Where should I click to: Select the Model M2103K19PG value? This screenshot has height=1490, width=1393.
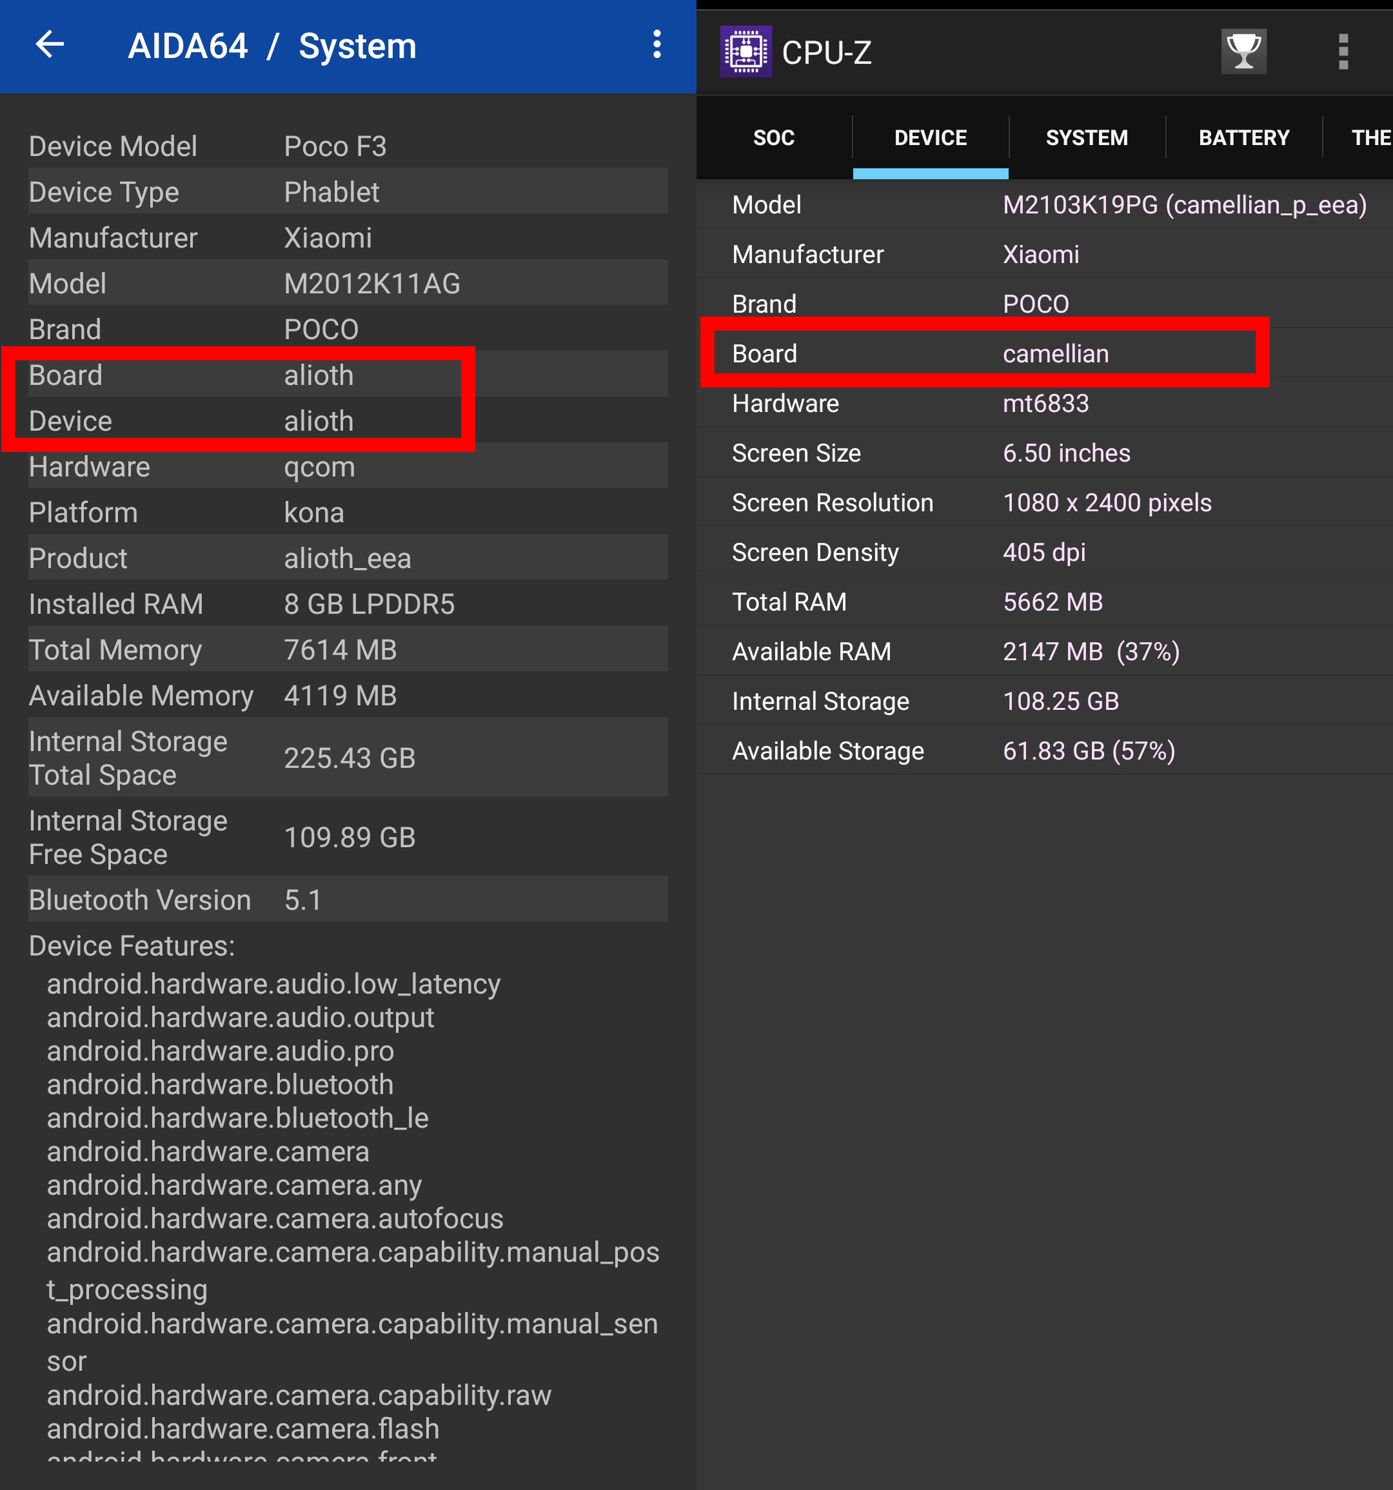coord(1185,204)
